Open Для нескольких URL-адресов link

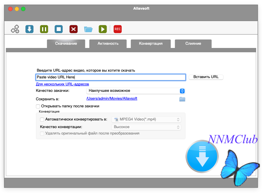(63, 84)
